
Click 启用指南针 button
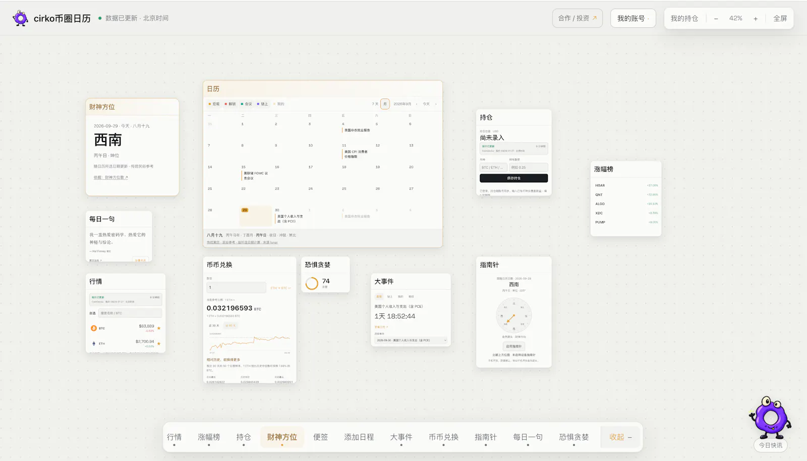click(514, 346)
